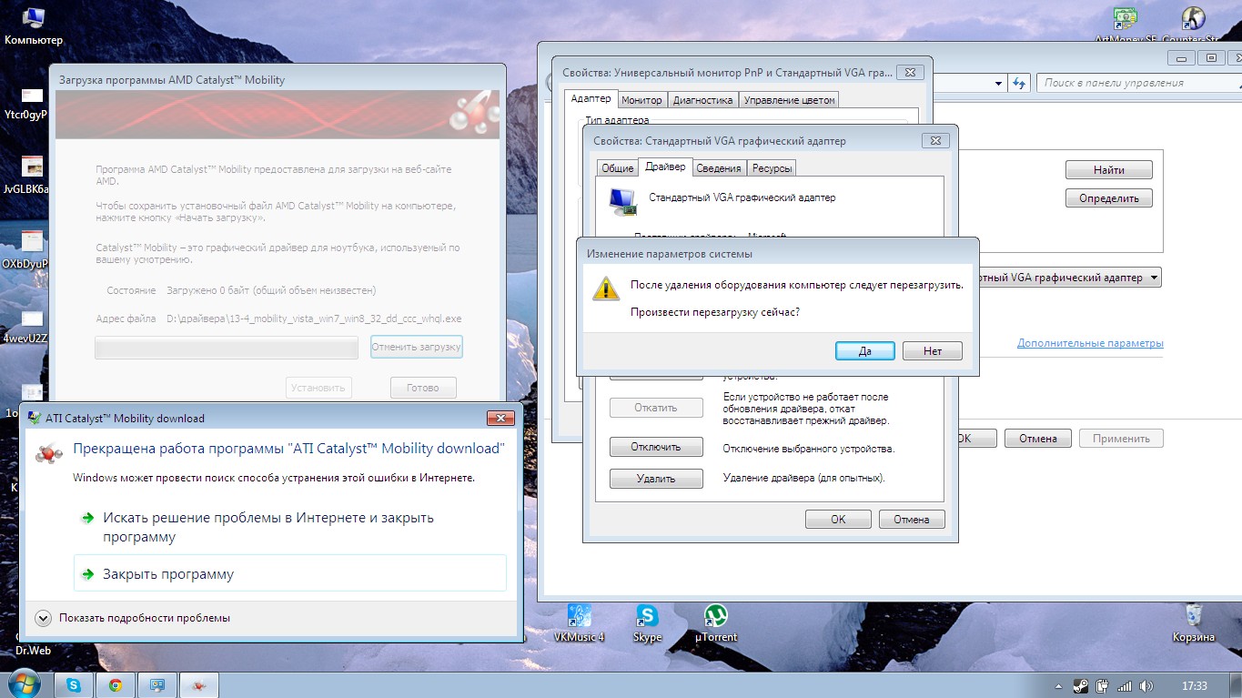The image size is (1242, 698).
Task: Click warning icon in restart dialog
Action: click(606, 288)
